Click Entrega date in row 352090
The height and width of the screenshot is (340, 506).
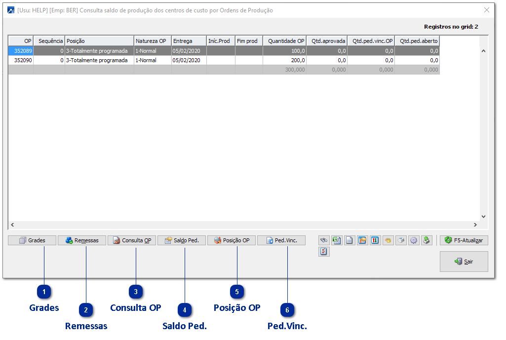[x=189, y=60]
